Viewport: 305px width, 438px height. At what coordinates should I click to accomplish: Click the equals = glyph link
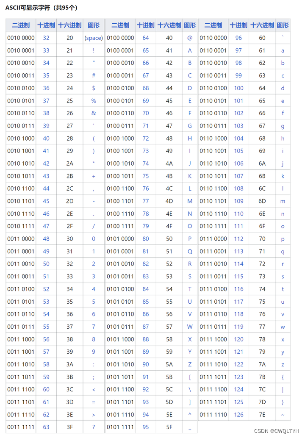tap(94, 402)
